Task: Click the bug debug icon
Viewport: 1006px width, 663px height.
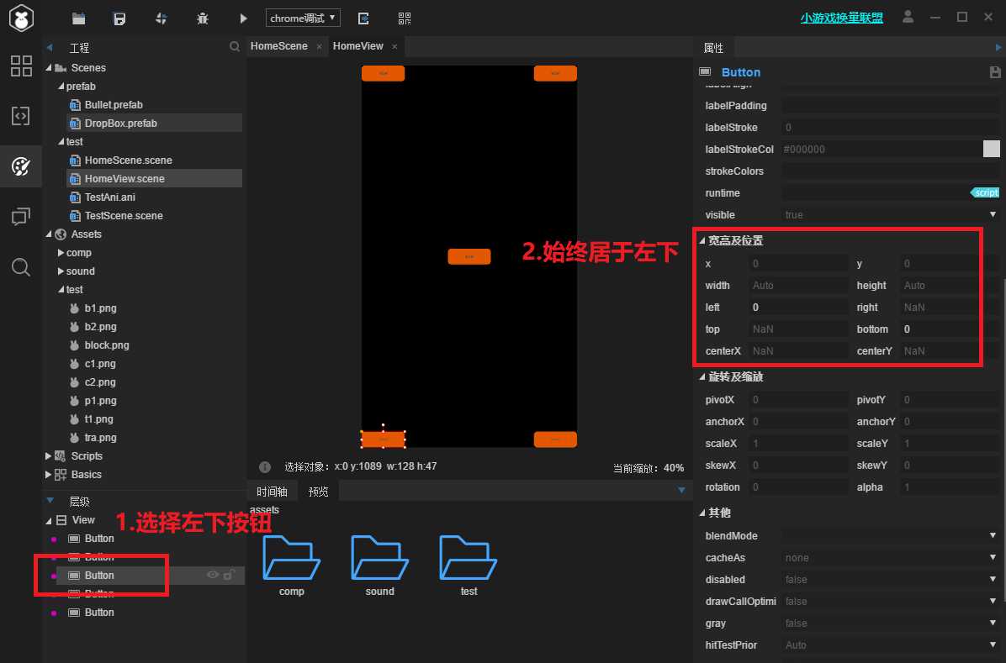Action: [x=203, y=18]
